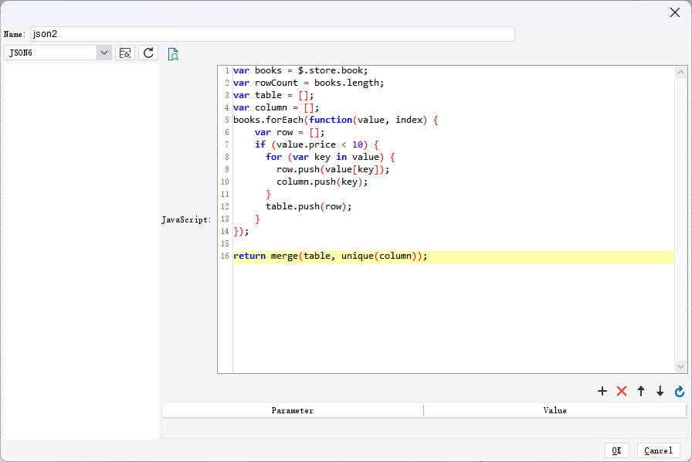This screenshot has width=692, height=462.
Task: Click the Parameter column header
Action: (292, 409)
